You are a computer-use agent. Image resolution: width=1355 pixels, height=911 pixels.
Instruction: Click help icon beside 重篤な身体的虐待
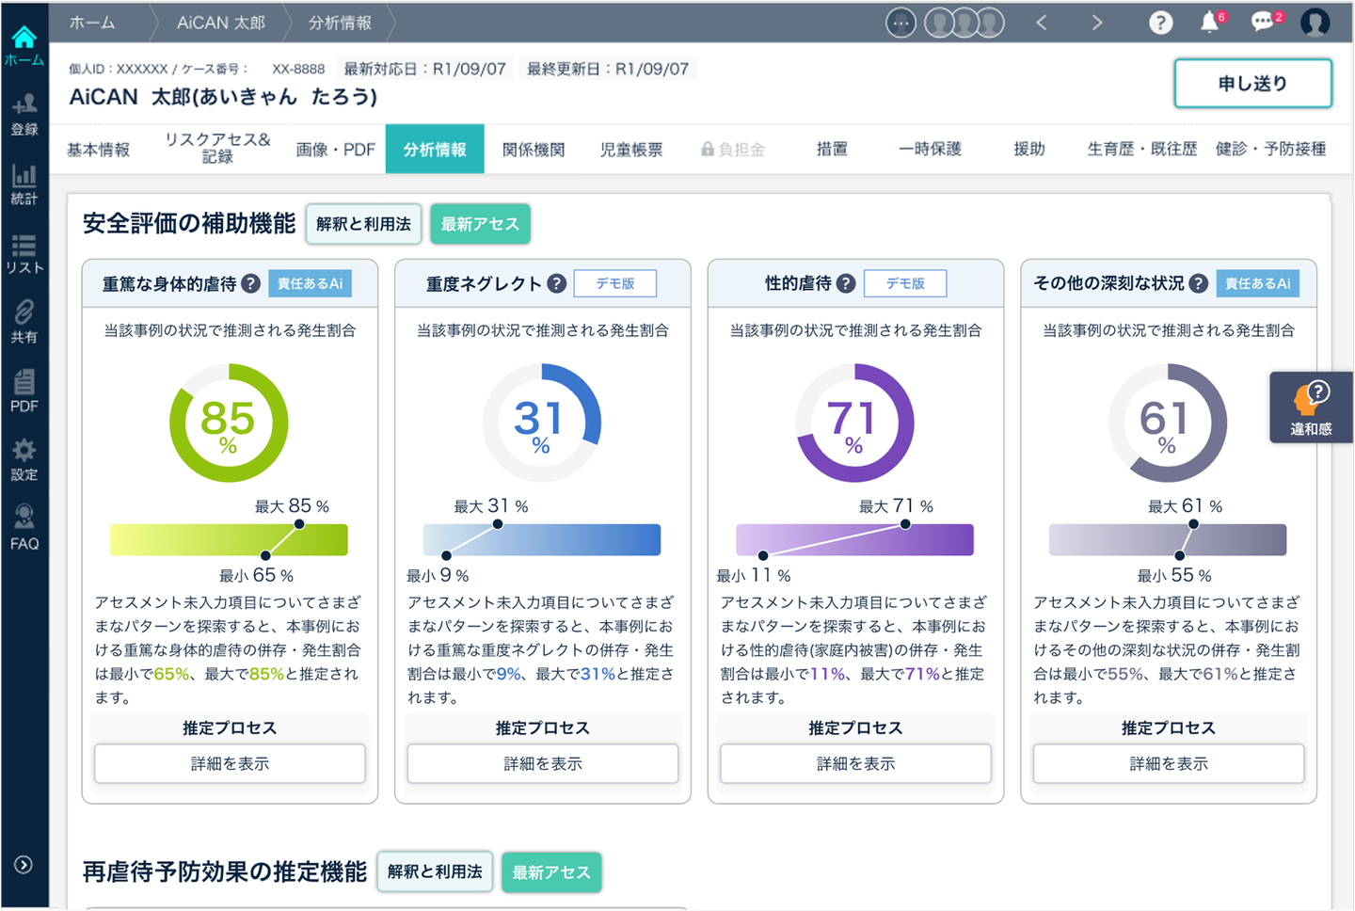(x=250, y=283)
